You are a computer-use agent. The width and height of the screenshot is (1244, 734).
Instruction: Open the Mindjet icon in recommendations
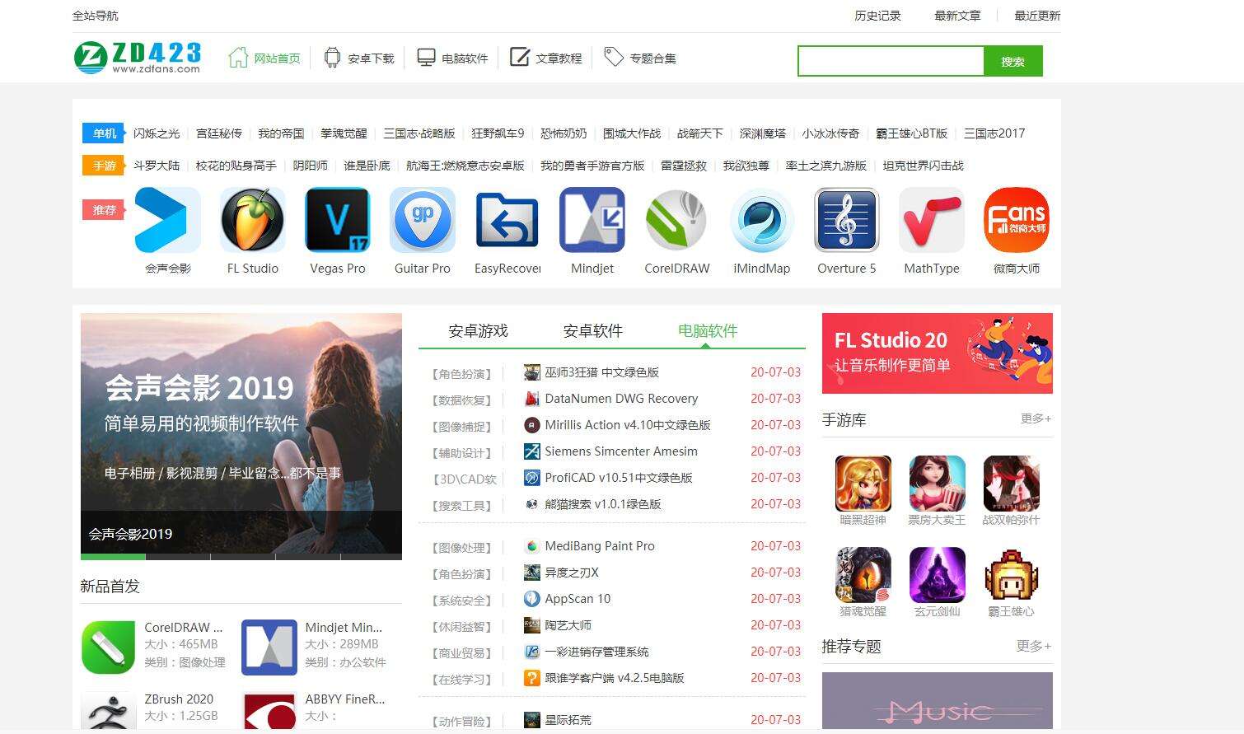coord(592,220)
